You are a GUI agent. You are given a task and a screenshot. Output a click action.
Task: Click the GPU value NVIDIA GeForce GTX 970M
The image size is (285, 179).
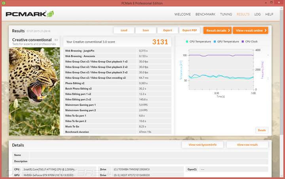[49, 175]
